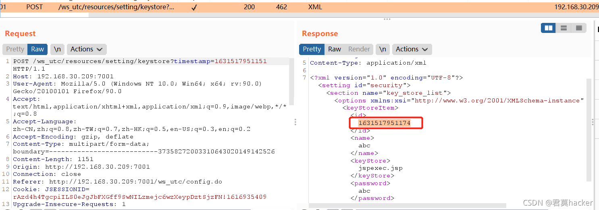Click the Referer header line
The height and width of the screenshot is (210, 599).
coord(117,181)
